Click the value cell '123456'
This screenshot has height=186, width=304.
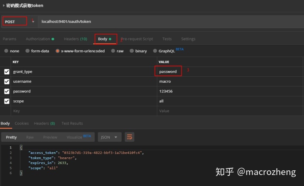230,91
